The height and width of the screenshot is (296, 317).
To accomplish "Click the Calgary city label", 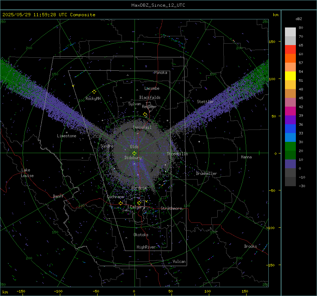I will [137, 207].
